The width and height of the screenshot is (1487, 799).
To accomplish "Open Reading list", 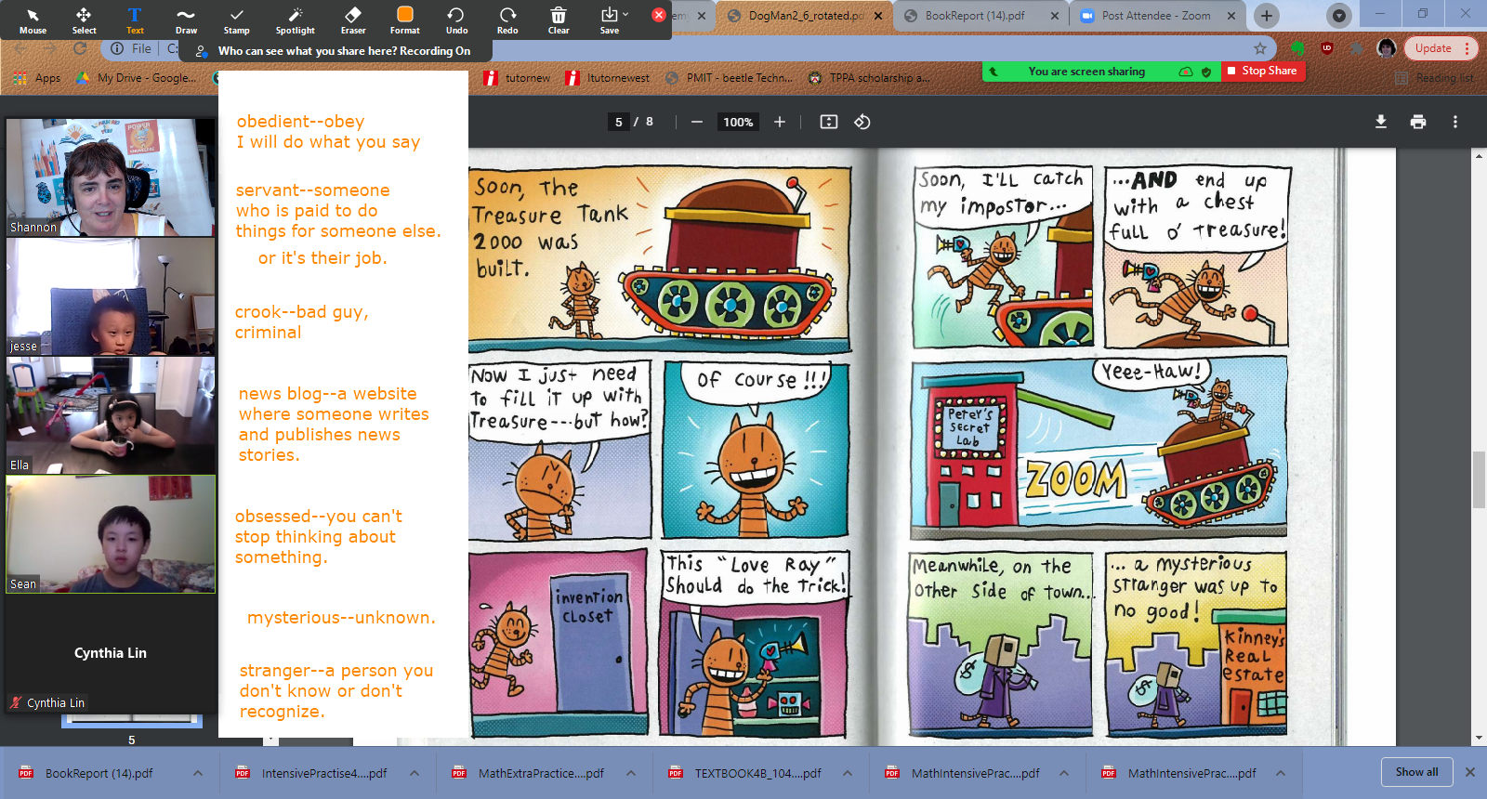I will coord(1434,78).
